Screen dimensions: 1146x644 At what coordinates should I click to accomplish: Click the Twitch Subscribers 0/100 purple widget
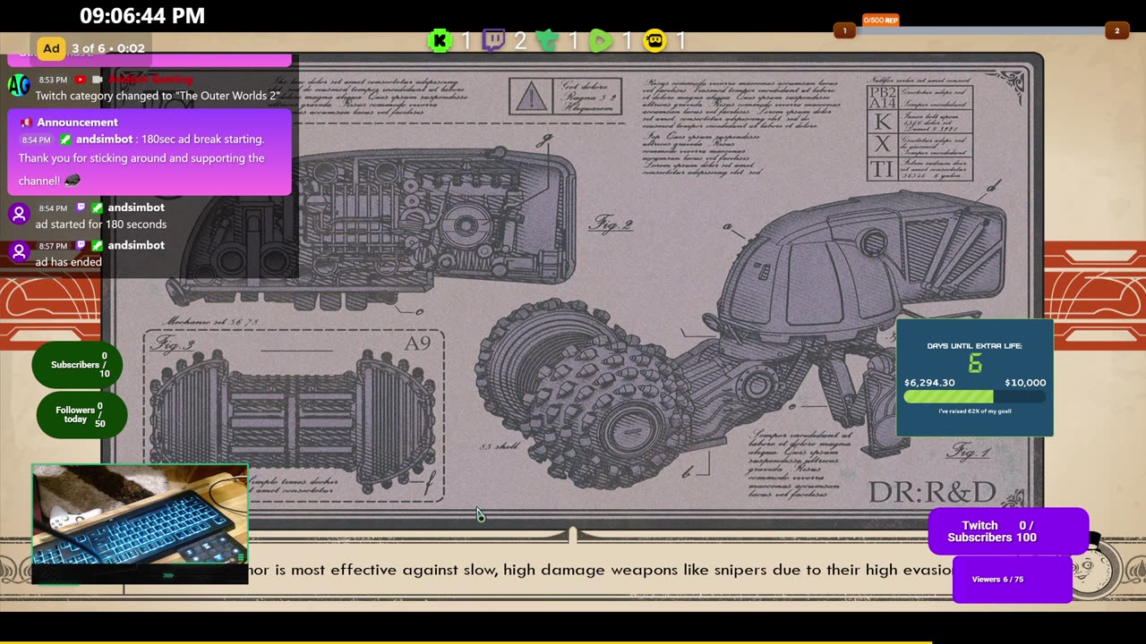tap(1008, 531)
